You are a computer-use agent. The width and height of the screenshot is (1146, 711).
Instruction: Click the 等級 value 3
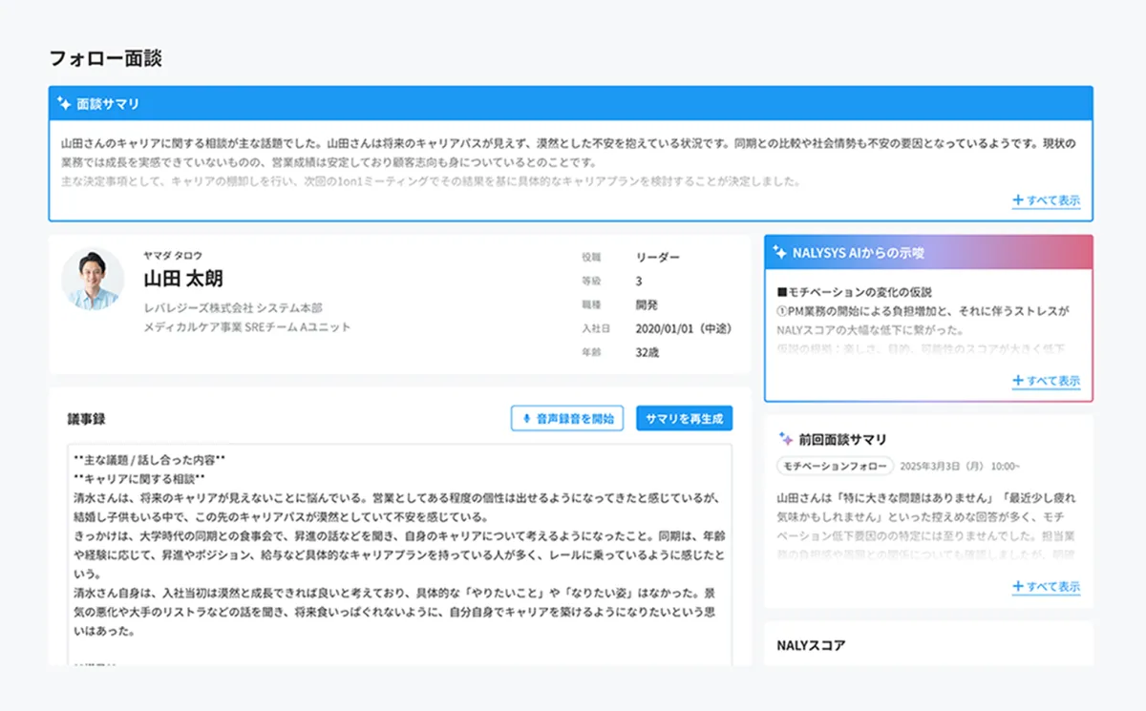click(x=639, y=282)
